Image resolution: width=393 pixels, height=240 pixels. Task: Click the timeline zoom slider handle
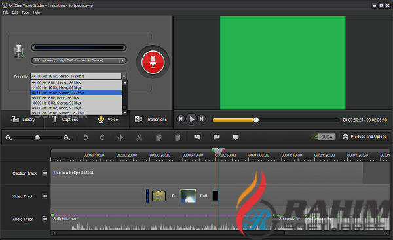coord(37,137)
